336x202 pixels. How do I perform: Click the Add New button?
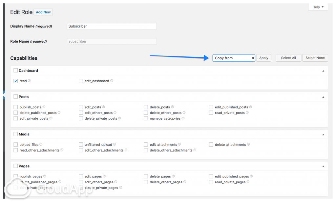[43, 12]
